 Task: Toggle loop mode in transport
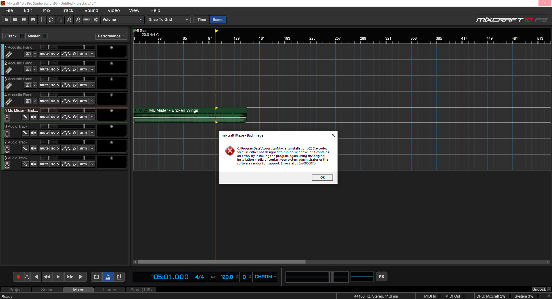pos(96,277)
